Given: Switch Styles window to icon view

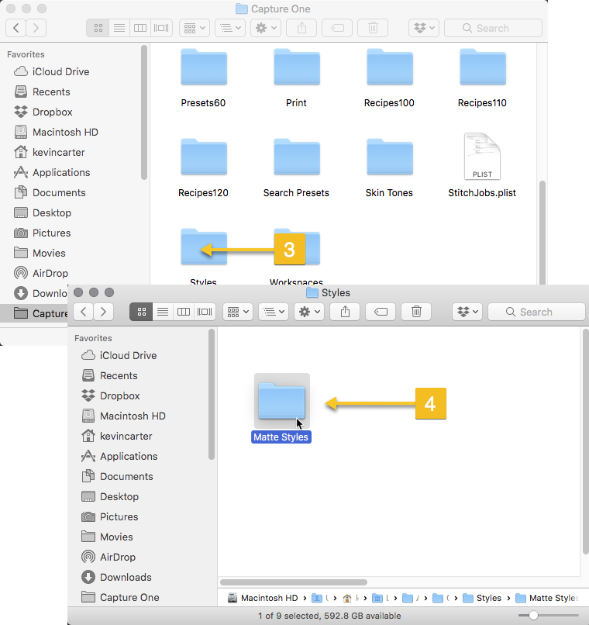Looking at the screenshot, I should [142, 312].
